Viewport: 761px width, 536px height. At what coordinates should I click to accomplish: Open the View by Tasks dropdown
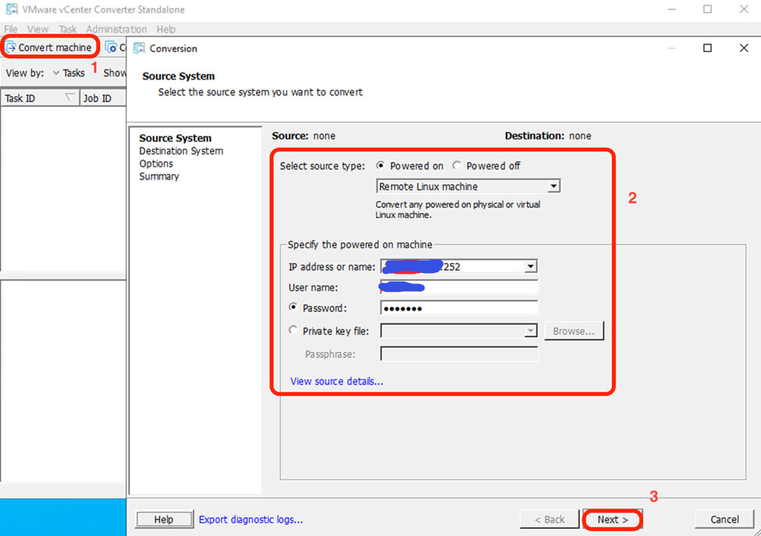click(x=69, y=73)
